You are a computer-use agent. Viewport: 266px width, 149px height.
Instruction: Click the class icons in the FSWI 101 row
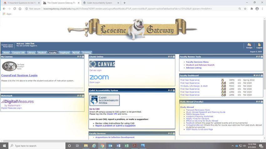point(223,86)
